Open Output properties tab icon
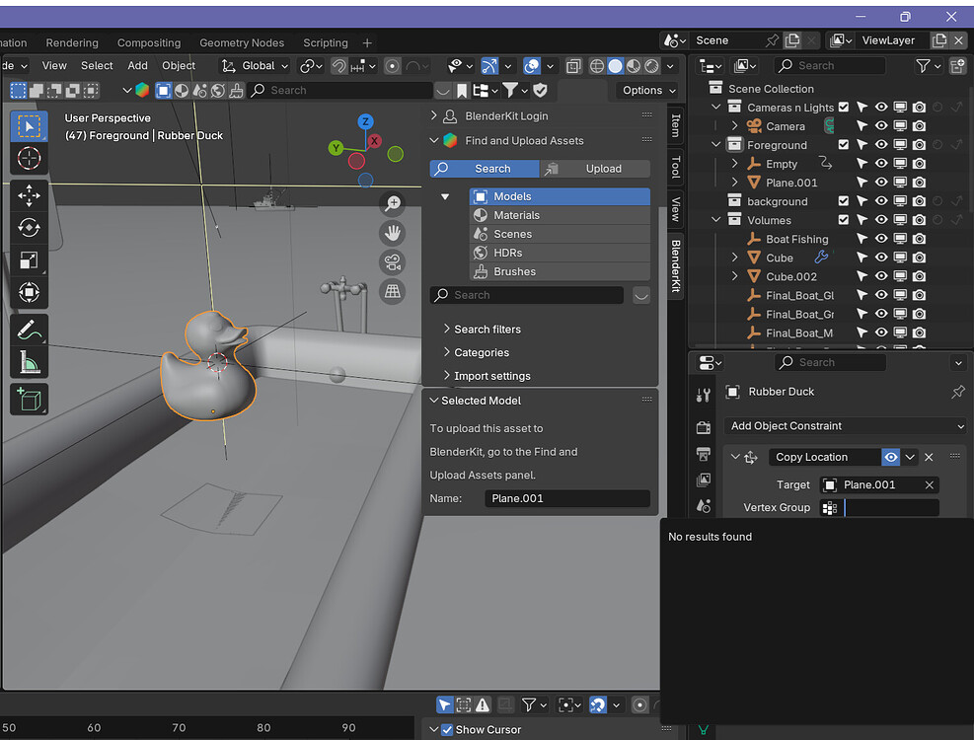 point(704,454)
